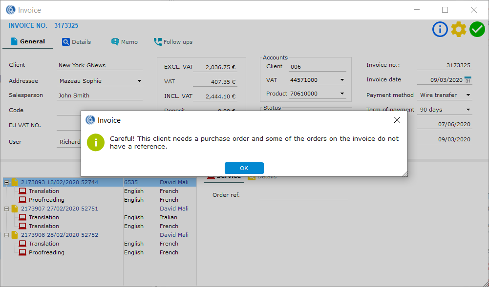Collapse order 2173893 in the tree
The height and width of the screenshot is (287, 489).
point(7,182)
